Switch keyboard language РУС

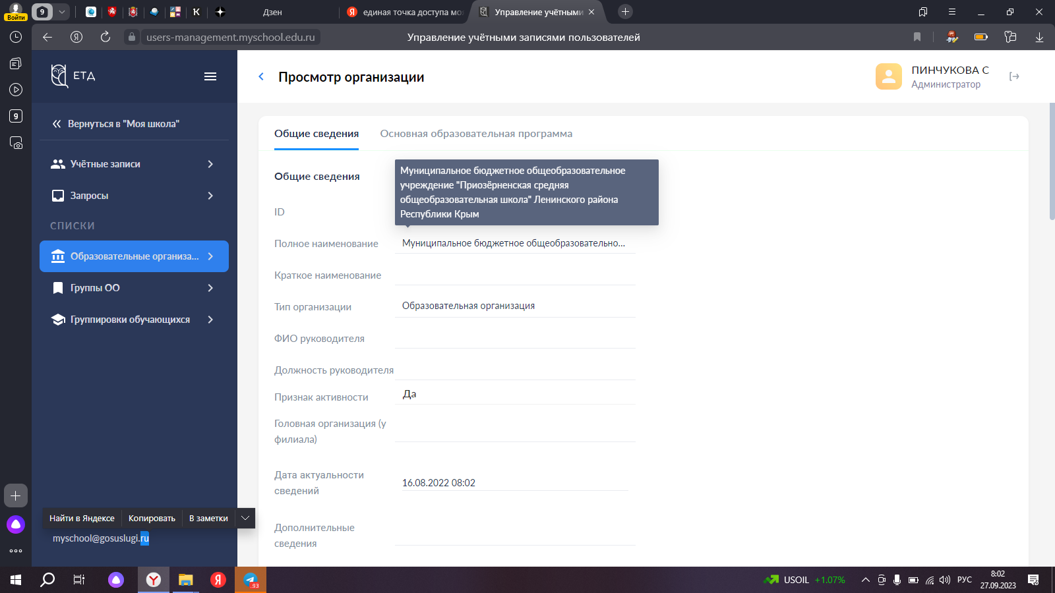click(965, 580)
